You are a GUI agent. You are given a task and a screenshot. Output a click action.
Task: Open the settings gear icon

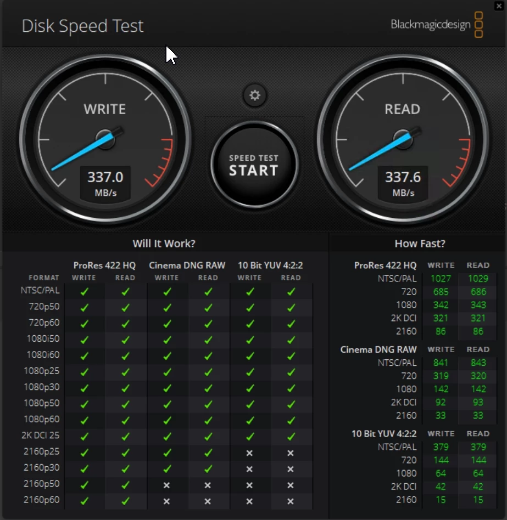point(255,95)
